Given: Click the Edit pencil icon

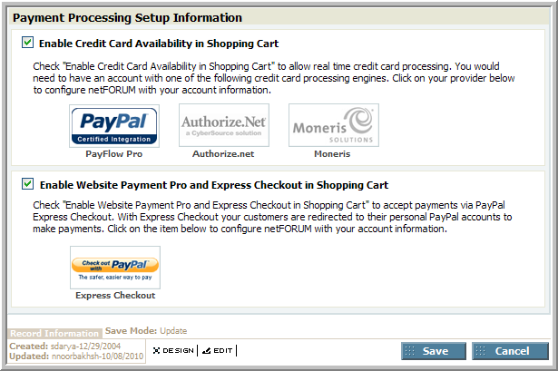Looking at the screenshot, I should coord(206,351).
